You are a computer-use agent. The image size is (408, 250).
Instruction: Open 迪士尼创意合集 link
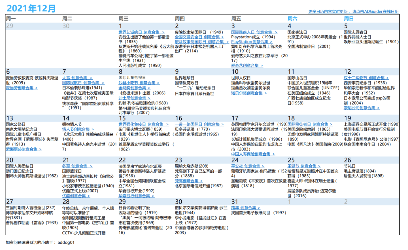(x=134, y=98)
